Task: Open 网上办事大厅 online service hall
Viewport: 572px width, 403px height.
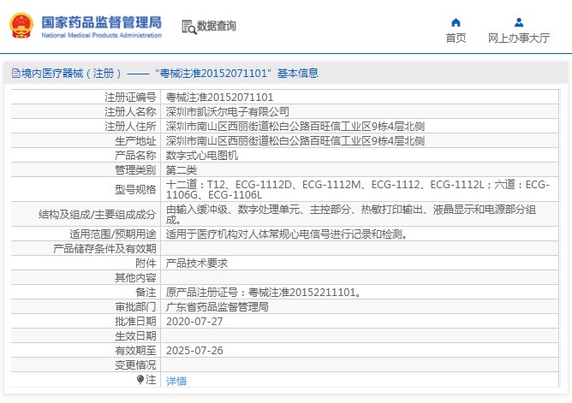Action: pyautogui.click(x=519, y=38)
